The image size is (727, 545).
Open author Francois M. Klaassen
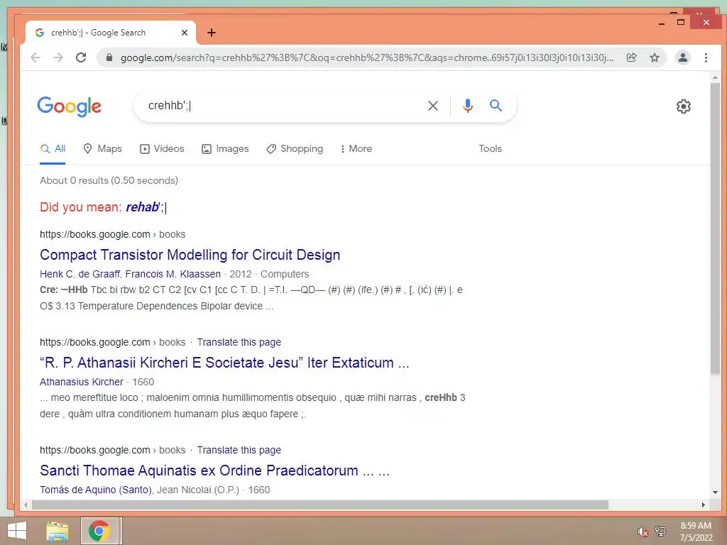pos(173,274)
